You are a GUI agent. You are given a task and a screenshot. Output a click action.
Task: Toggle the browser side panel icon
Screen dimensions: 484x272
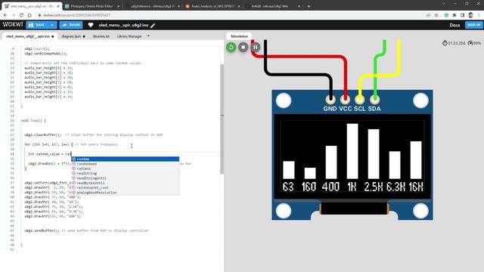tap(462, 15)
